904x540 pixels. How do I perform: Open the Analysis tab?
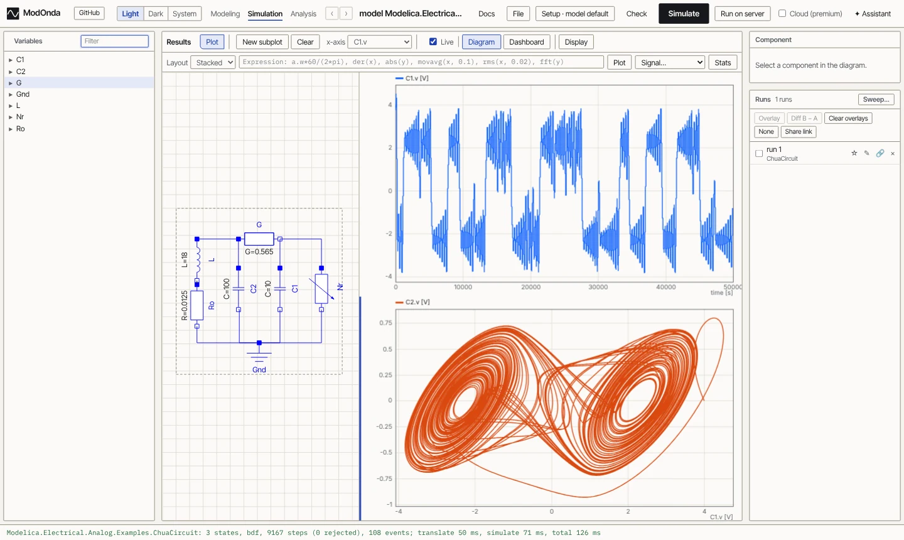(303, 14)
